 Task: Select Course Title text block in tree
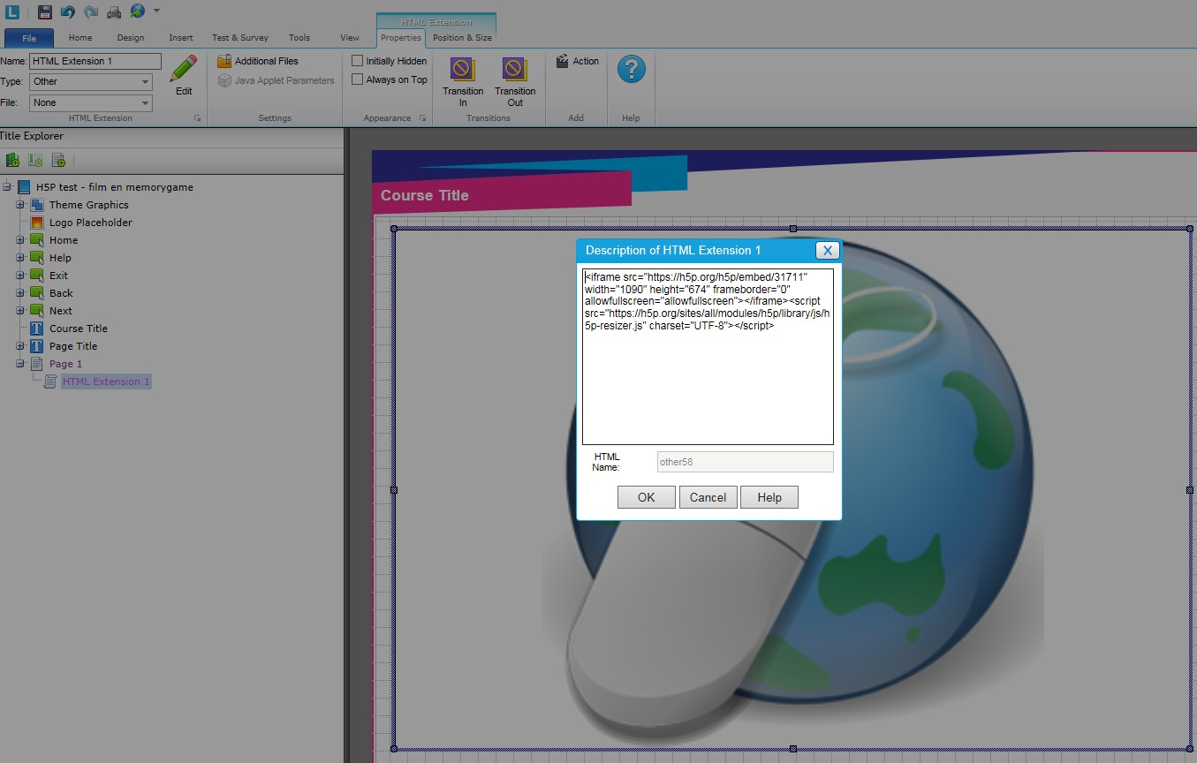pyautogui.click(x=79, y=329)
